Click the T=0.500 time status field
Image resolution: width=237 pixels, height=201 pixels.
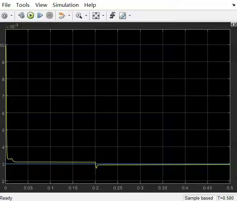[225, 198]
